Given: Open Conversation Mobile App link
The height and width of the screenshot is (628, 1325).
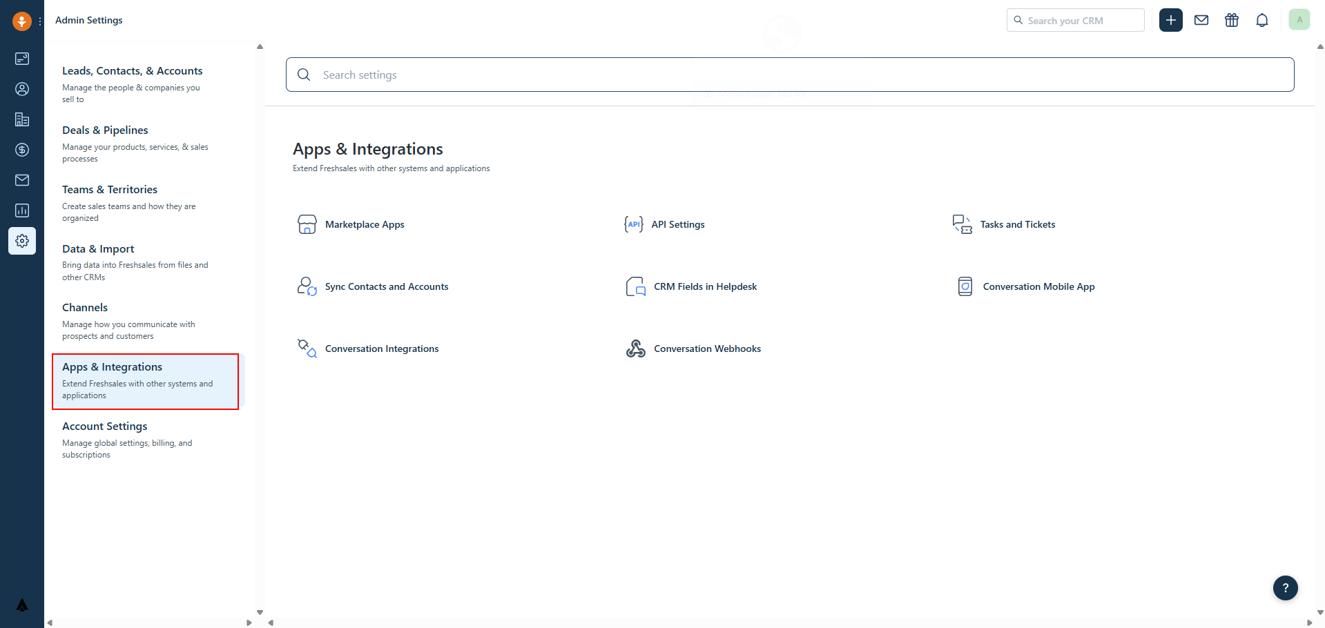Looking at the screenshot, I should point(1039,286).
